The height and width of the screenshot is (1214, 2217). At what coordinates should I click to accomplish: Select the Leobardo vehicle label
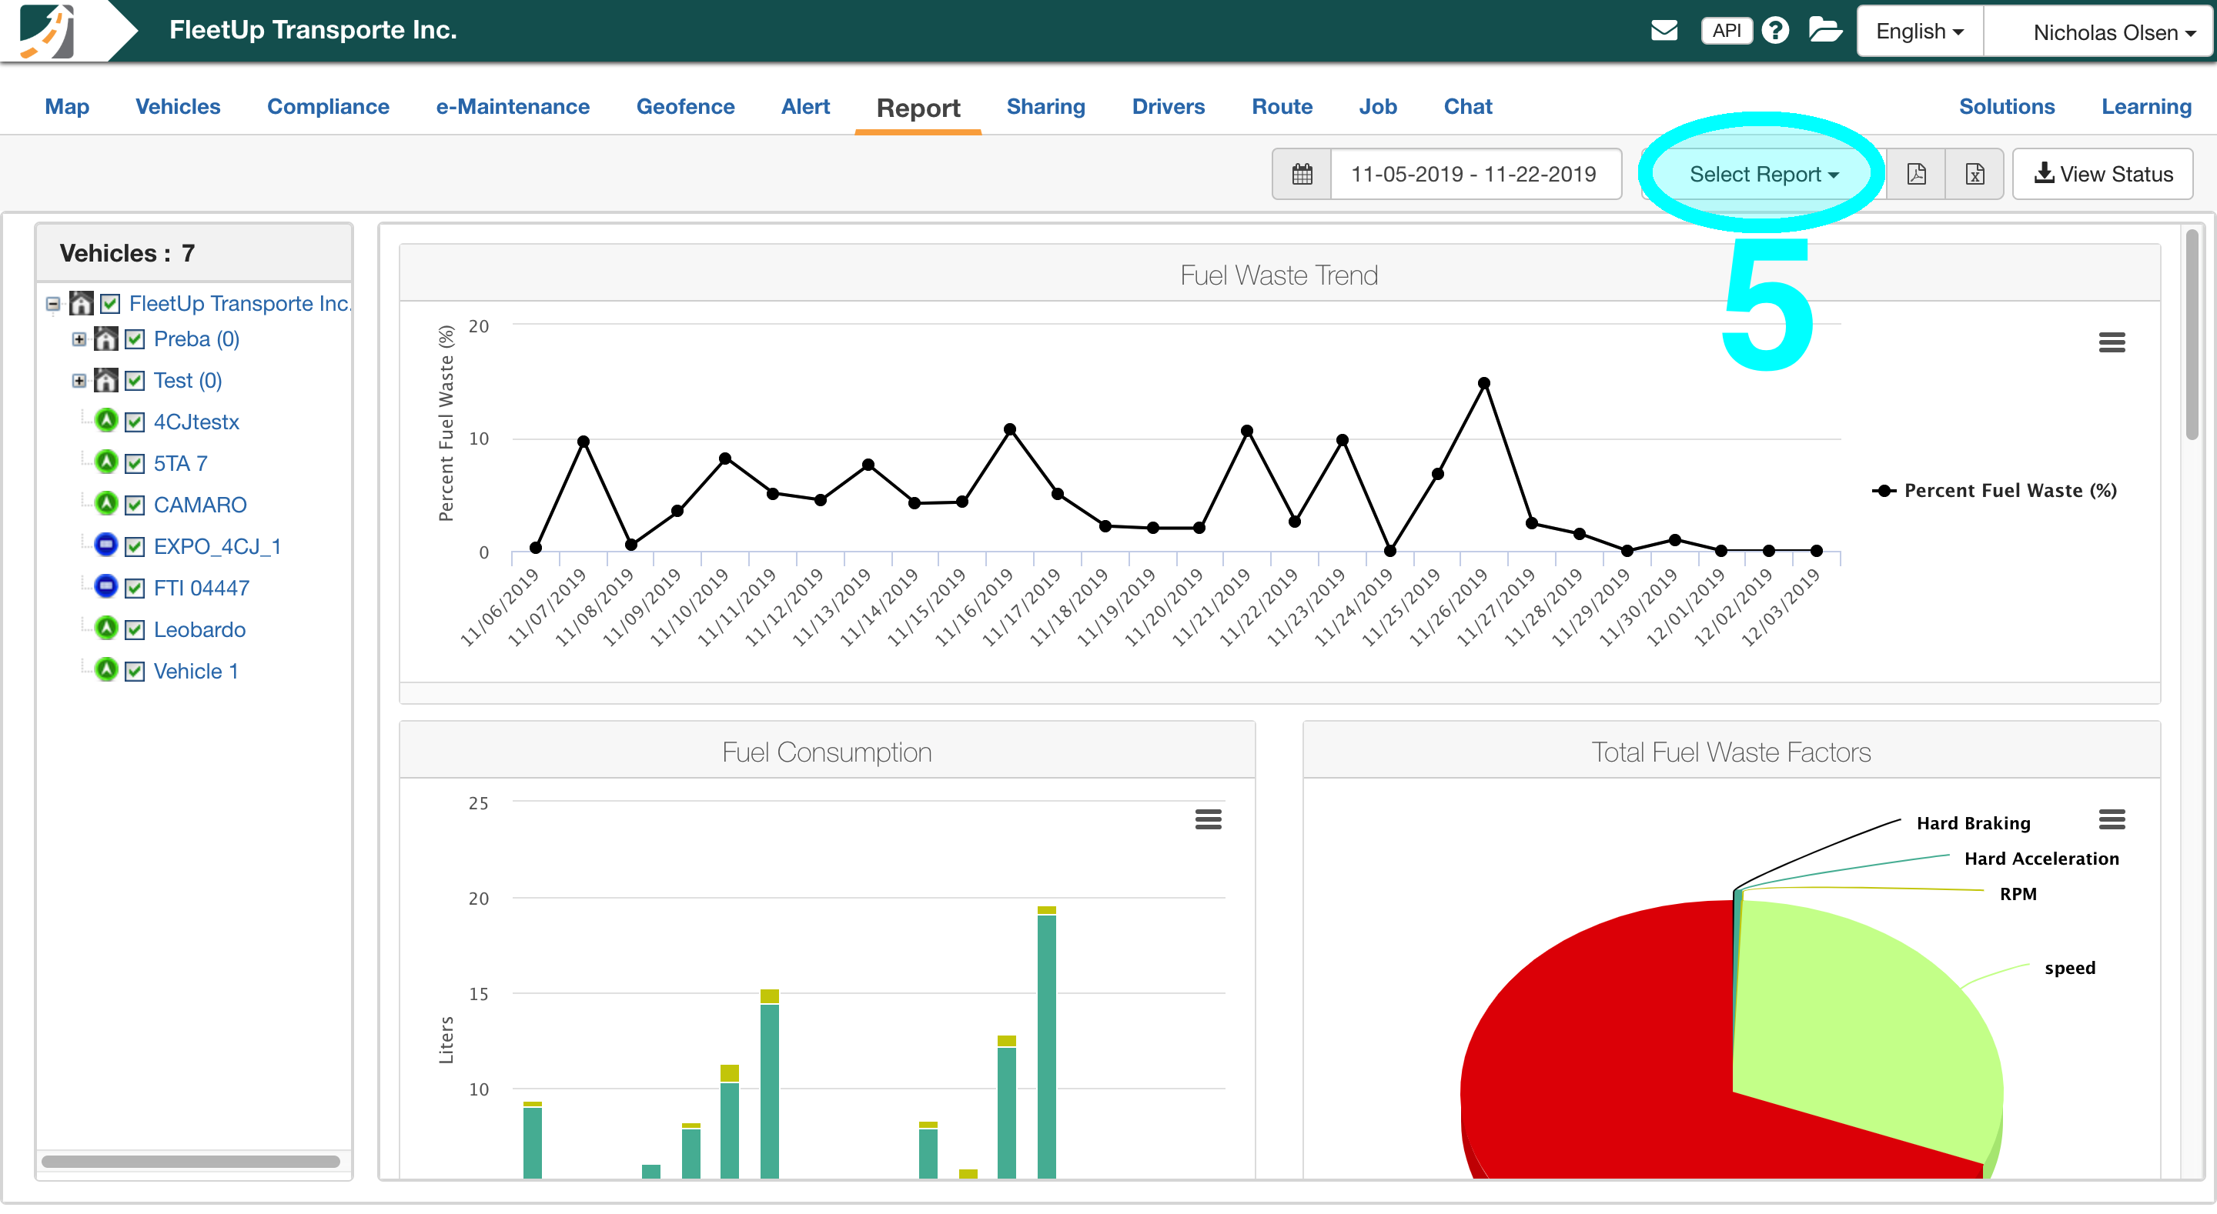[199, 629]
